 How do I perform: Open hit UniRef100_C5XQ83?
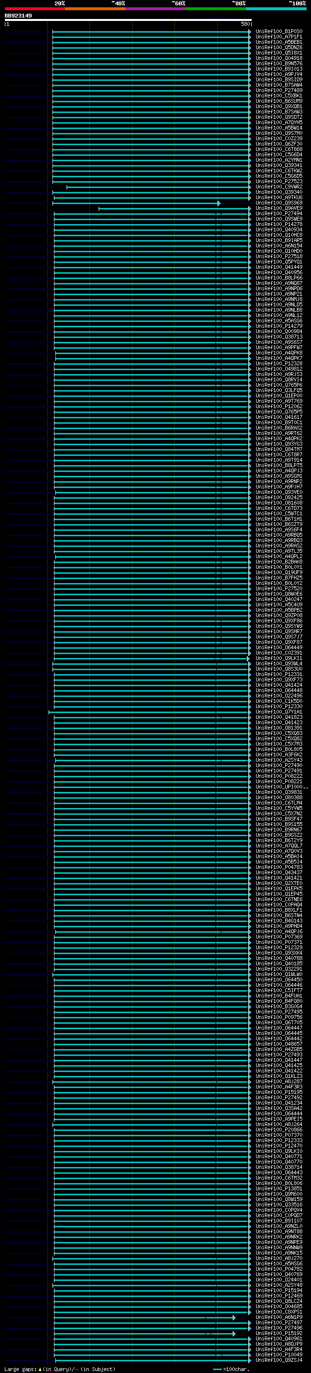coord(278,734)
